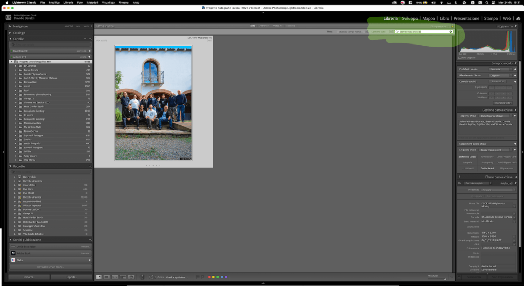Click the Importa button
Image resolution: width=524 pixels, height=286 pixels.
click(29, 277)
